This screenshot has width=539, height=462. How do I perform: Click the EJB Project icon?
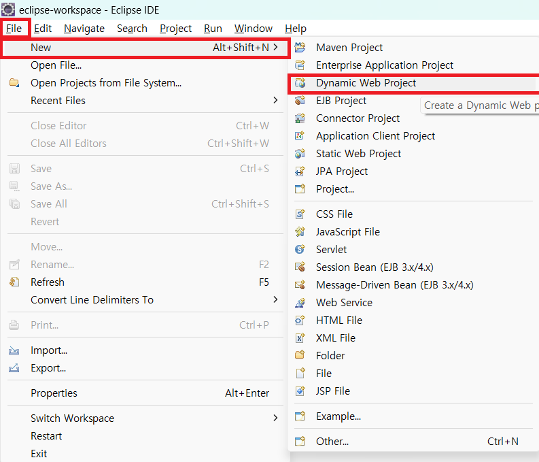click(300, 101)
